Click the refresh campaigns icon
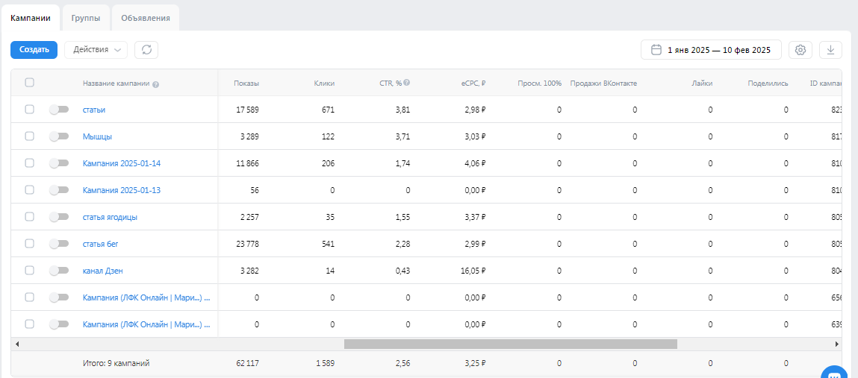 146,50
